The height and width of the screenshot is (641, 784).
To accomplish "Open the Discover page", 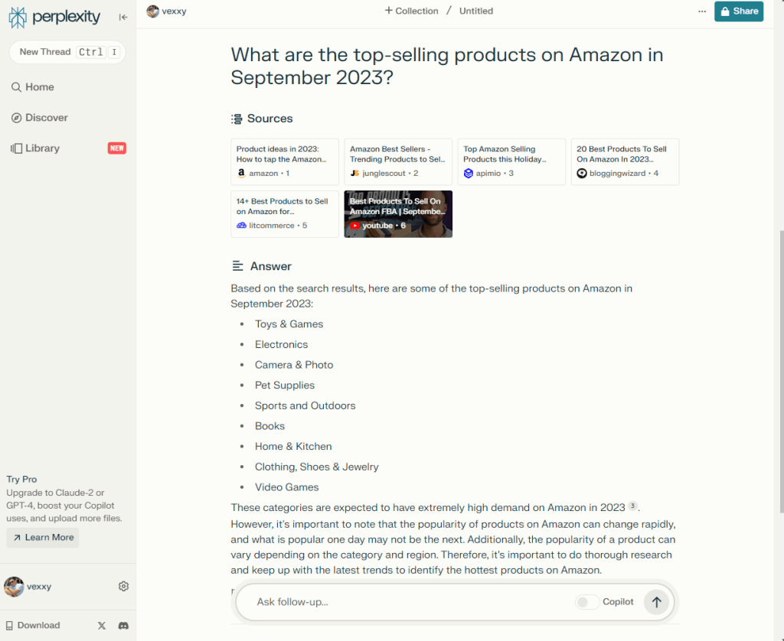I will pos(39,117).
